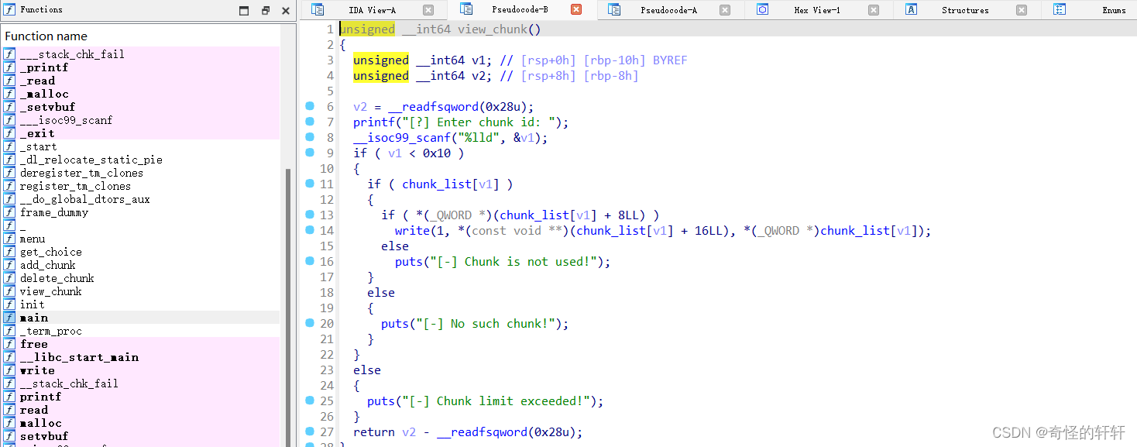Screen dimensions: 1137x447
Task: Select delete_chunk in the Functions list
Action: [57, 277]
